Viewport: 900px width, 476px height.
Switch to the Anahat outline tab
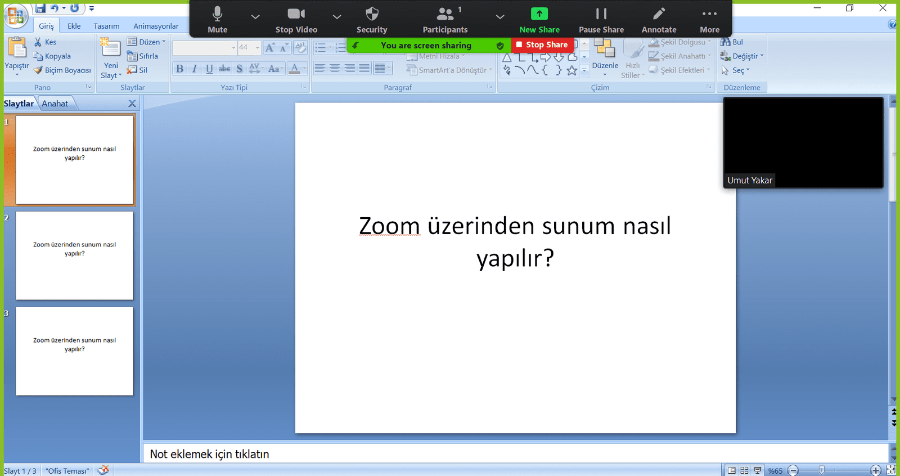(x=55, y=104)
